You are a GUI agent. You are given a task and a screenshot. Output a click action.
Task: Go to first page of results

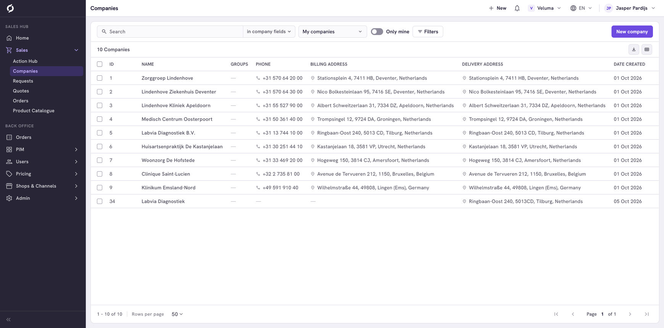coord(556,314)
